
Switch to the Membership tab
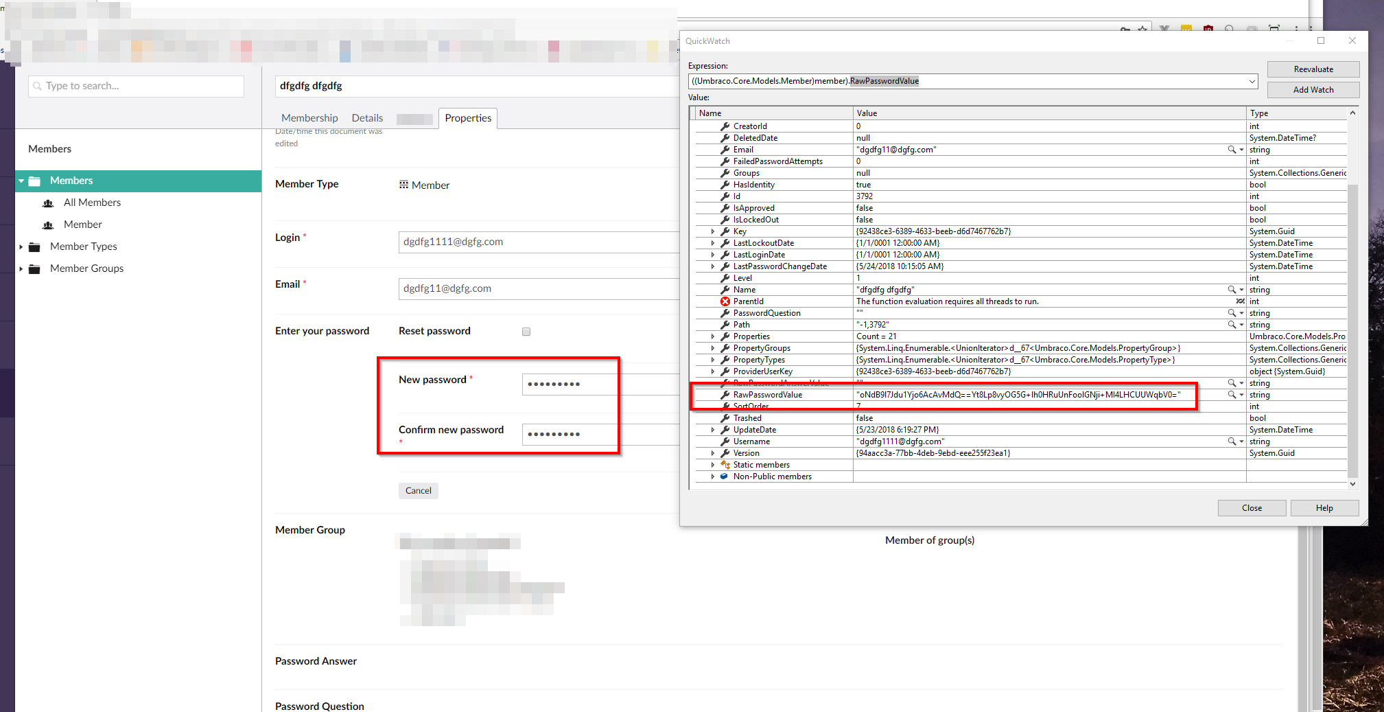[309, 118]
